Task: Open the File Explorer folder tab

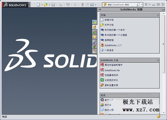Action: click(94, 37)
